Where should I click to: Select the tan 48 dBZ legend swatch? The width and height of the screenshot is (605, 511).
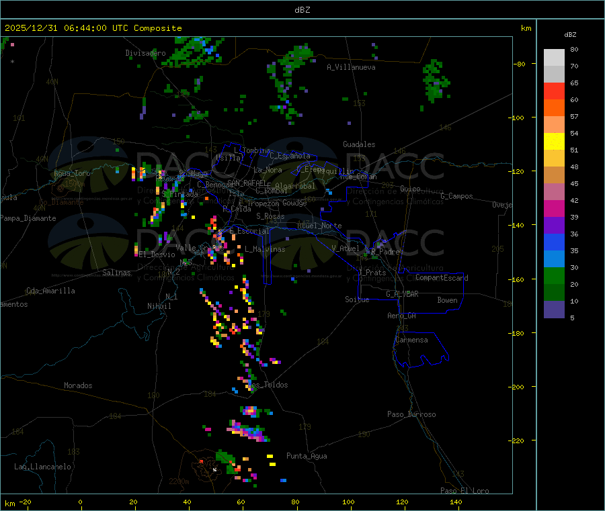(554, 175)
